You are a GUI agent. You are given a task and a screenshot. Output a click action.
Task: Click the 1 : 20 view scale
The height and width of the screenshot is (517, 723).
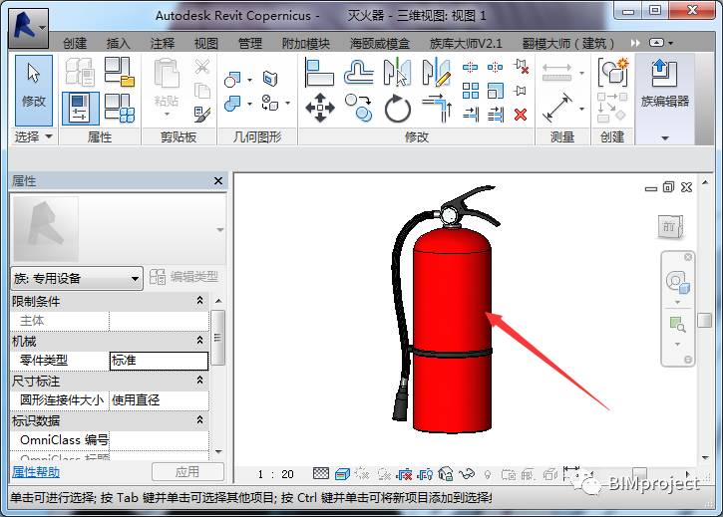(275, 474)
